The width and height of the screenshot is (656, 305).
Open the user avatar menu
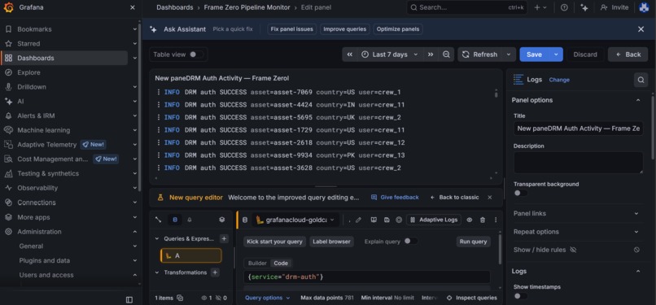(644, 7)
